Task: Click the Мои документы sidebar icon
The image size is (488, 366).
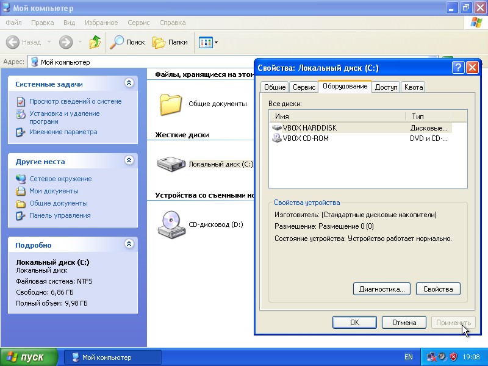Action: click(21, 191)
